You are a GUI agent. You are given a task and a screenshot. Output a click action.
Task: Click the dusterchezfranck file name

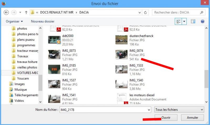(141, 36)
